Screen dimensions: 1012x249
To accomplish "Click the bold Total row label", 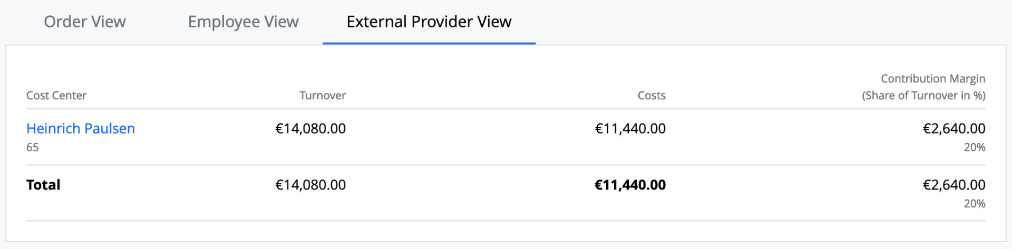I will point(43,185).
